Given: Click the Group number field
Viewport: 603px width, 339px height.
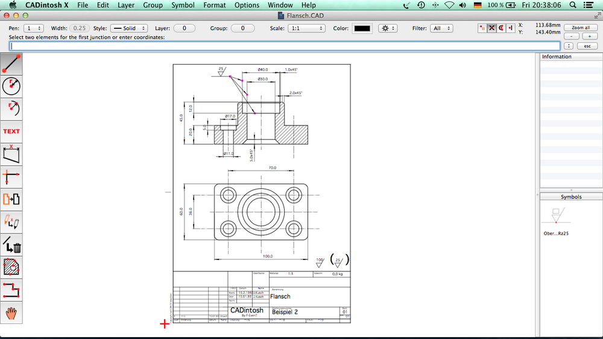Looking at the screenshot, I should [242, 28].
